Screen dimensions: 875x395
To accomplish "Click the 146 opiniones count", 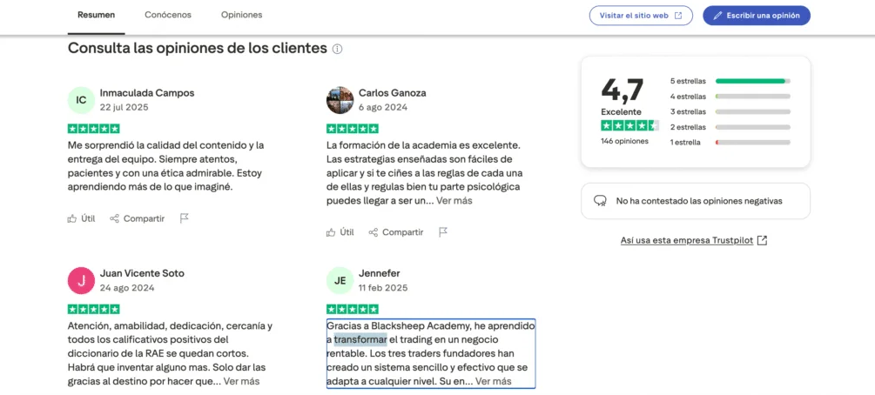I will pos(624,141).
